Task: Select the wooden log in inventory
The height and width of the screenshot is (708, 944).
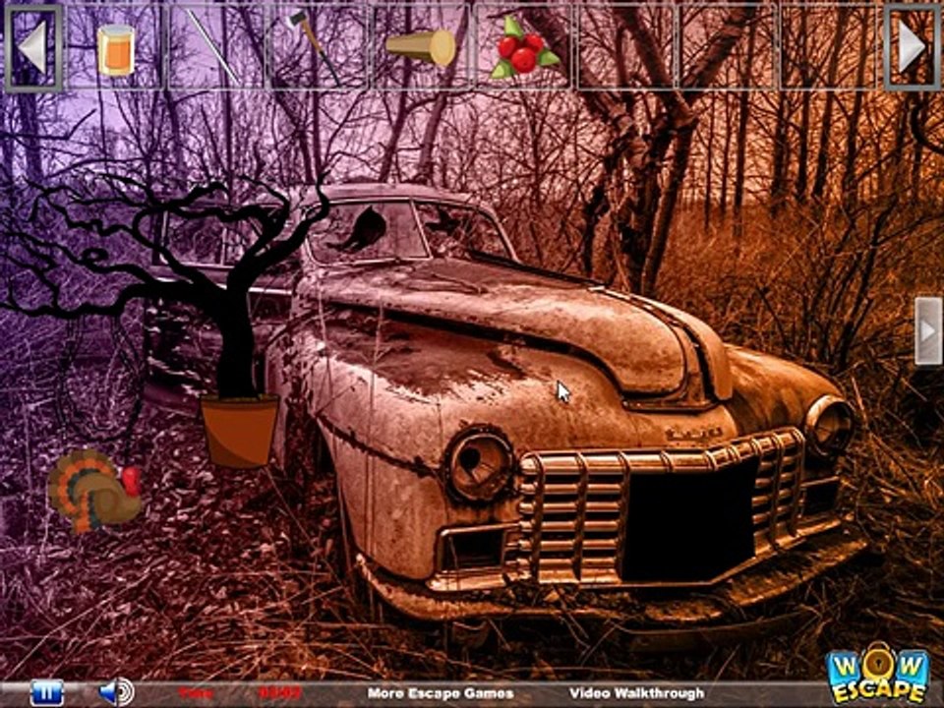Action: click(422, 47)
